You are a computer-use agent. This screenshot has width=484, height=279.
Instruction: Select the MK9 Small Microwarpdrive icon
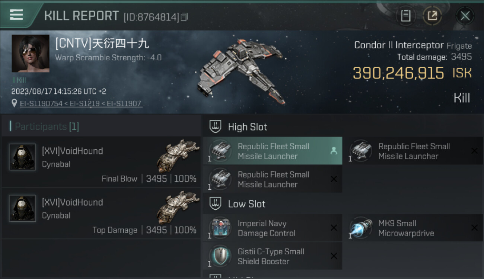(x=361, y=228)
